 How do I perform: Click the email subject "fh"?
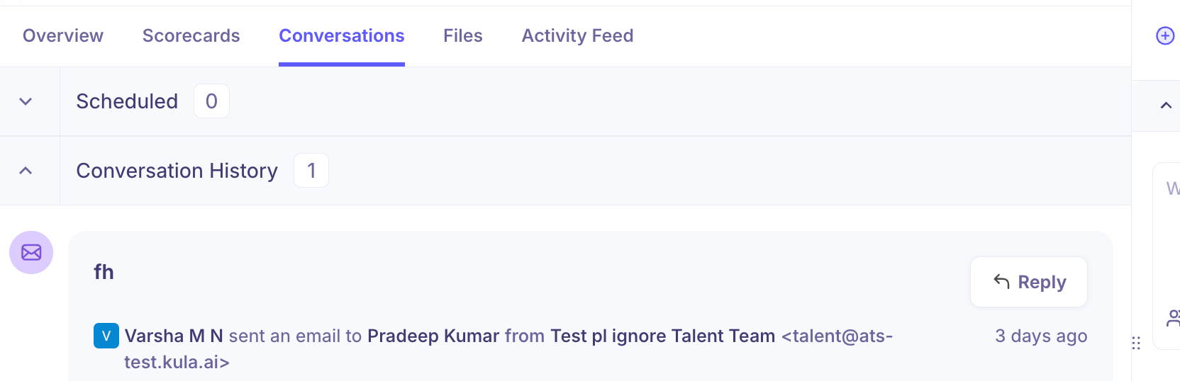[104, 272]
